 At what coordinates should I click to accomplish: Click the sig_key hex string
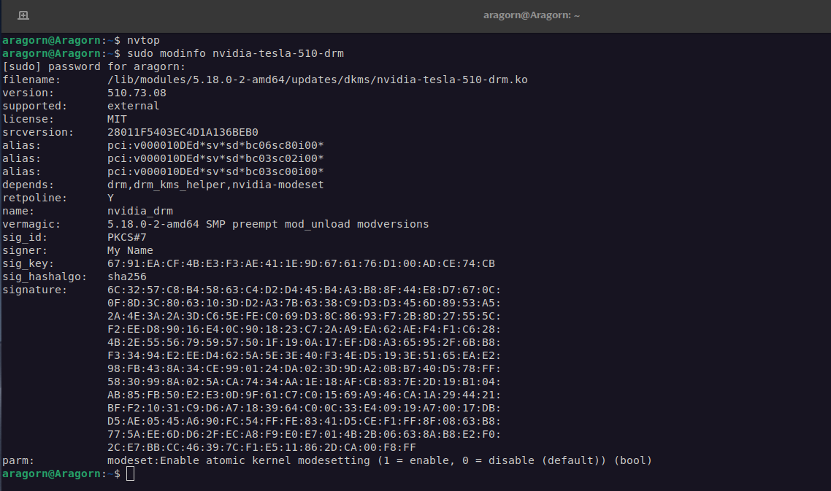coord(301,263)
